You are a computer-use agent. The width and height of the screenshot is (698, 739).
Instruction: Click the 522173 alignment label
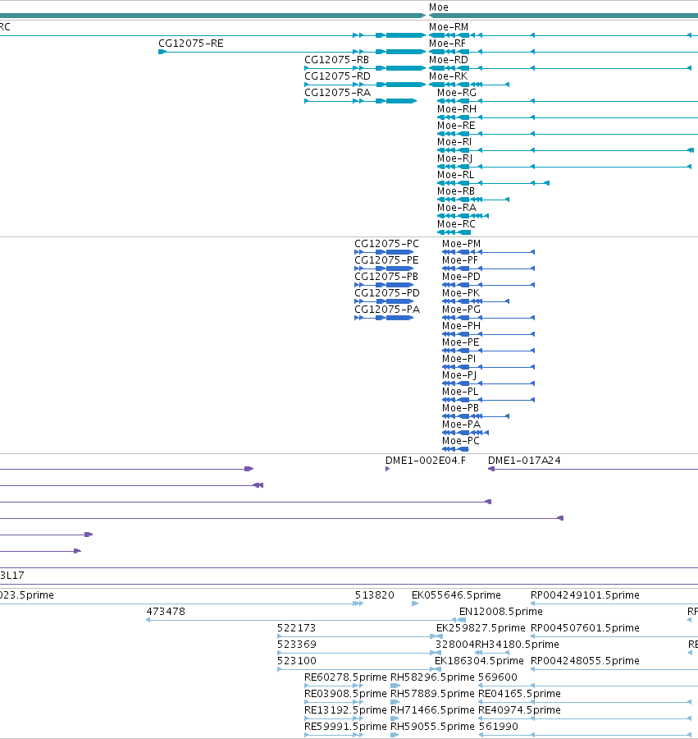[x=297, y=628]
